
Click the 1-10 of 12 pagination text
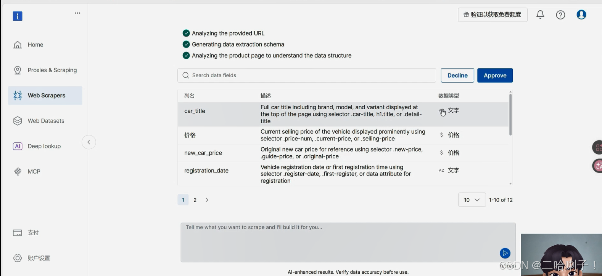pyautogui.click(x=501, y=200)
